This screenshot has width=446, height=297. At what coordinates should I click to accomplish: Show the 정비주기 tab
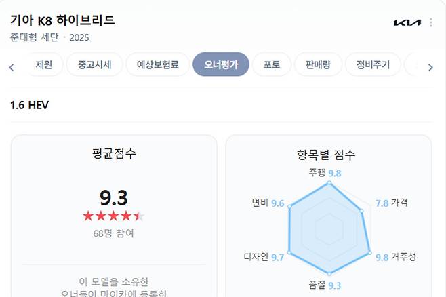coord(373,65)
